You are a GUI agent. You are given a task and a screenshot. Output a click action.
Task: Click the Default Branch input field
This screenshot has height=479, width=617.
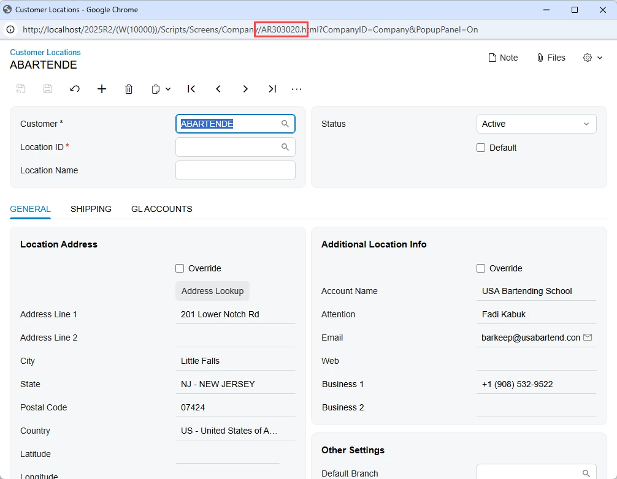point(536,473)
